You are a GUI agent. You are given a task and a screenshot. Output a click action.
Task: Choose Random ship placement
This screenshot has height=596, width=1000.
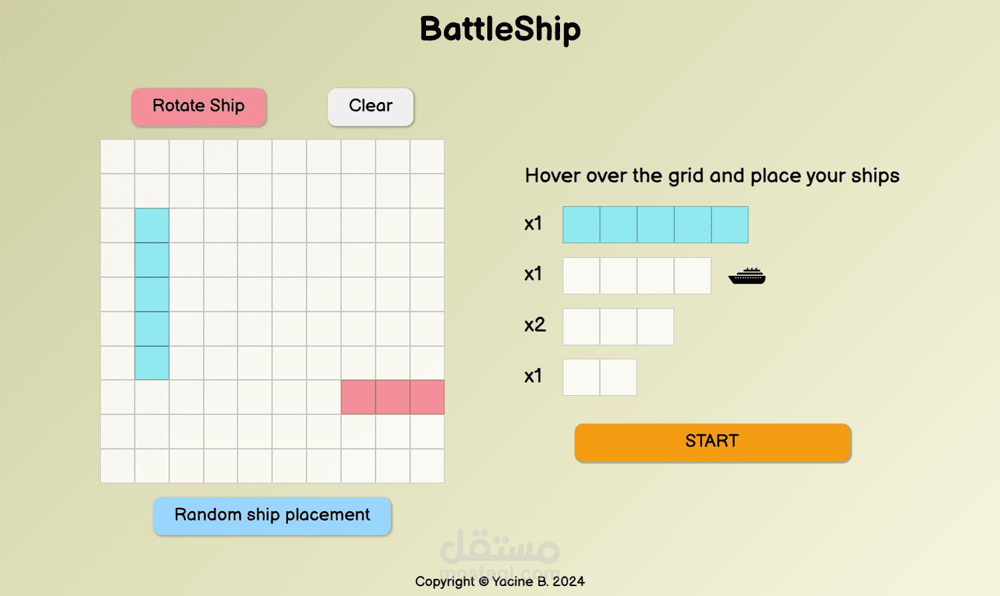[272, 516]
